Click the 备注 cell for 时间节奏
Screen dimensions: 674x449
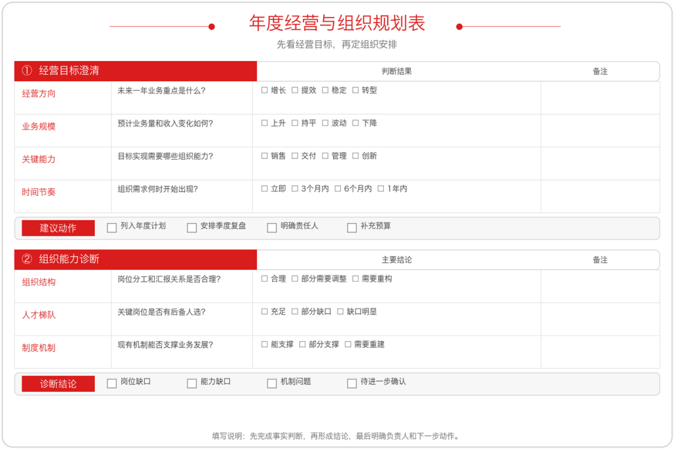[600, 196]
